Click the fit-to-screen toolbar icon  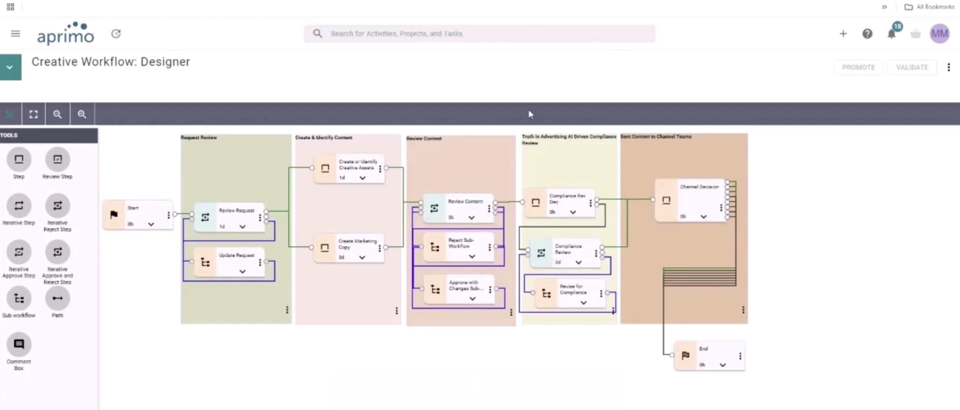tap(33, 114)
